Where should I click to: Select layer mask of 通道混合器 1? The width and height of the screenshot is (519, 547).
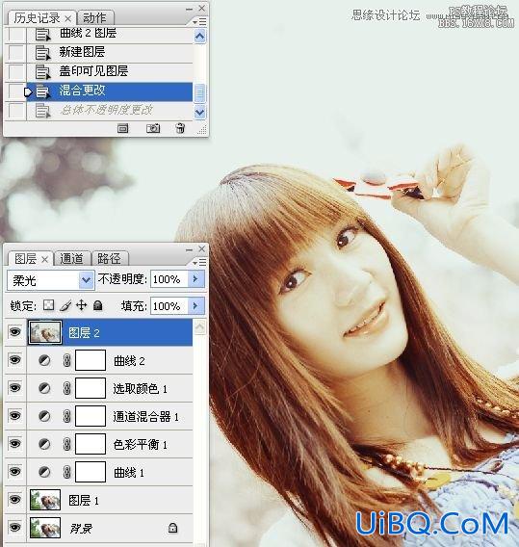[91, 416]
